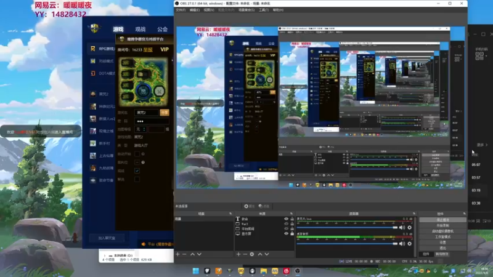Lock the second source row
The width and height of the screenshot is (493, 277).
(292, 224)
